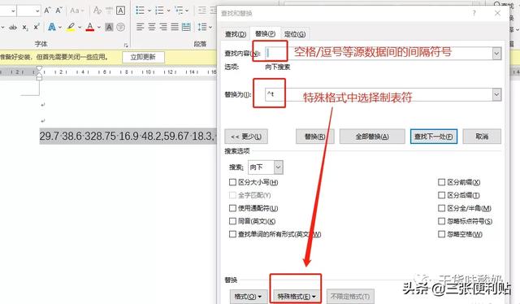Justify the paragraph text

(175, 27)
